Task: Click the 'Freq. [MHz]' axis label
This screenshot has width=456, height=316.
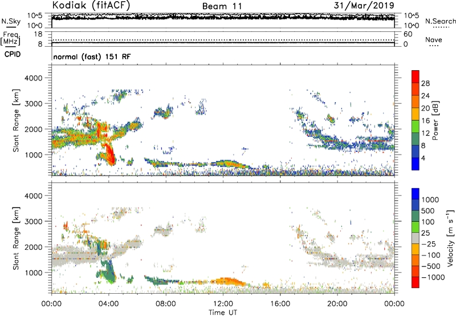Action: 11,38
